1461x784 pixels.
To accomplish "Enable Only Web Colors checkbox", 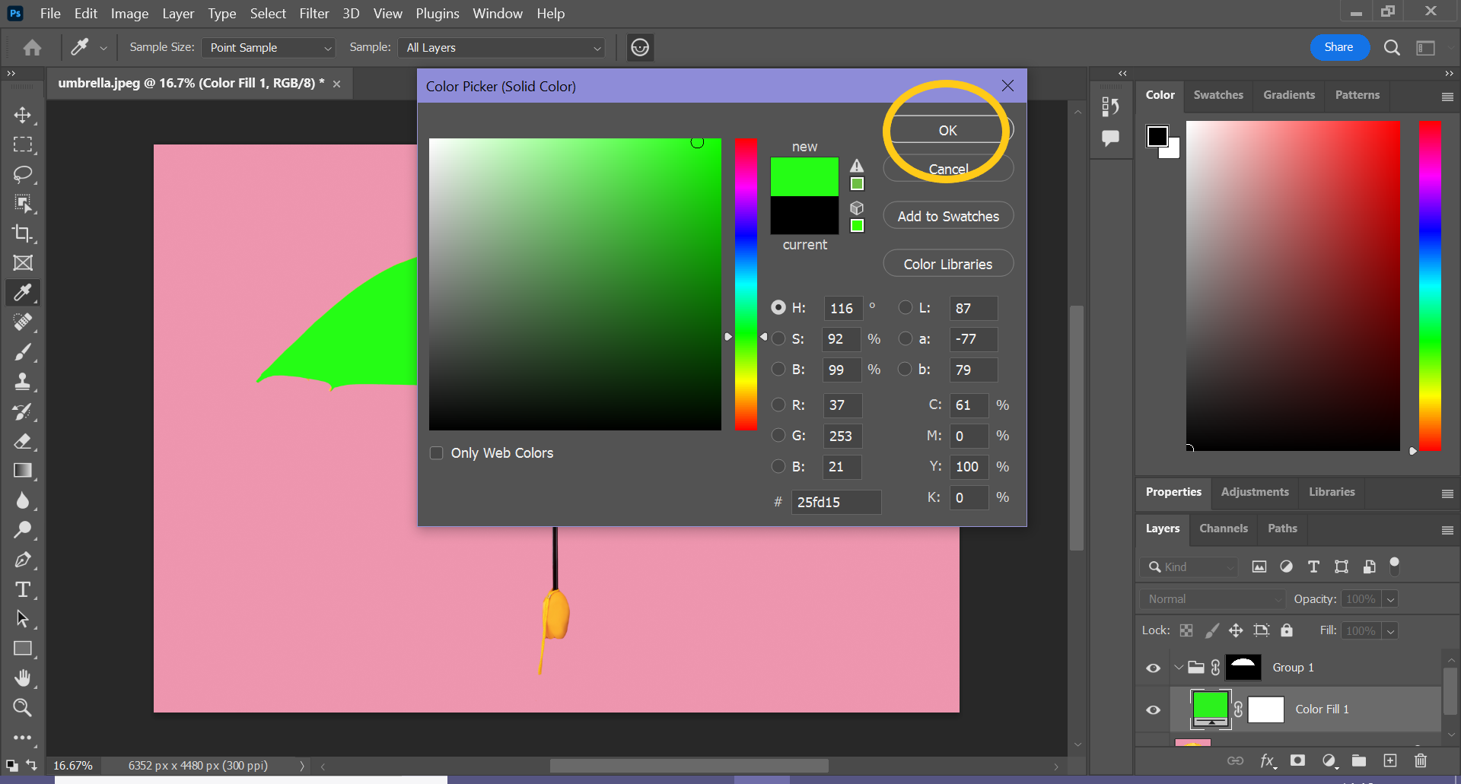I will [437, 453].
